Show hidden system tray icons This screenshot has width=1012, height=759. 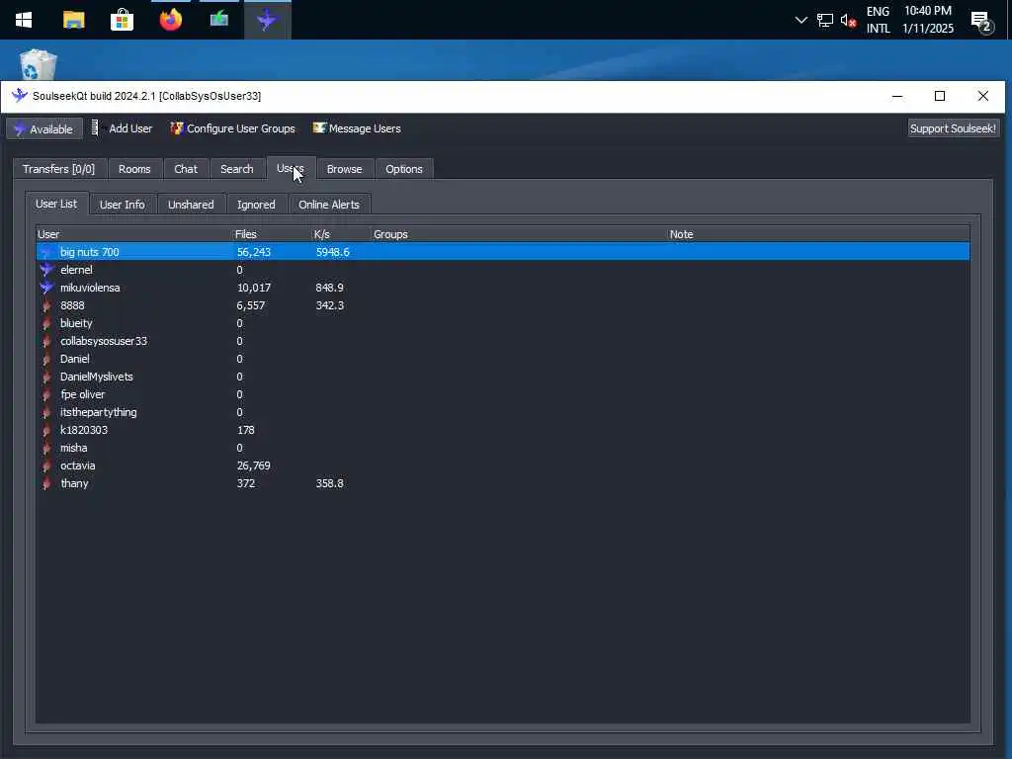801,20
